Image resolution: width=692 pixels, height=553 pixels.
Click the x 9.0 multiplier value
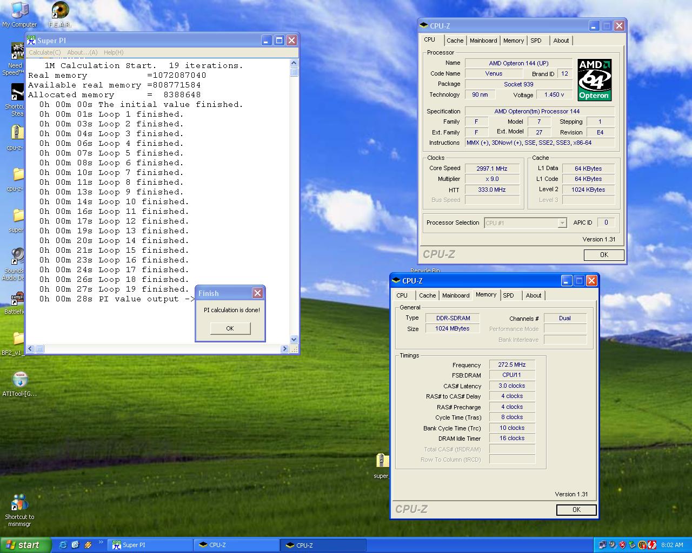pyautogui.click(x=492, y=179)
